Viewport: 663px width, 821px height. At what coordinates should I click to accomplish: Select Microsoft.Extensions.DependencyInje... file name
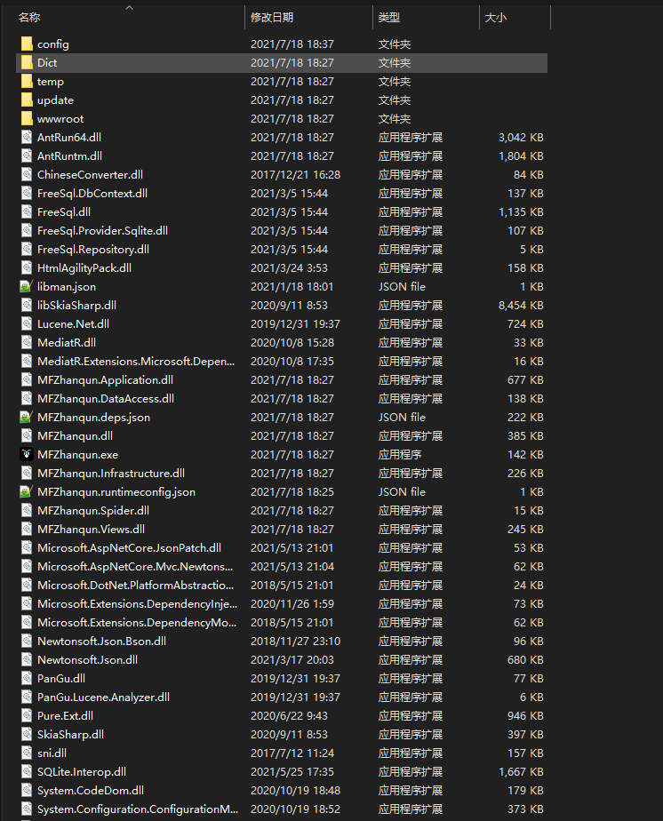(x=137, y=603)
